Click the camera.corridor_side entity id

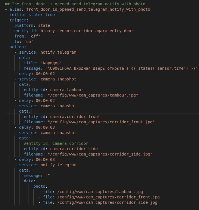(x=74, y=149)
